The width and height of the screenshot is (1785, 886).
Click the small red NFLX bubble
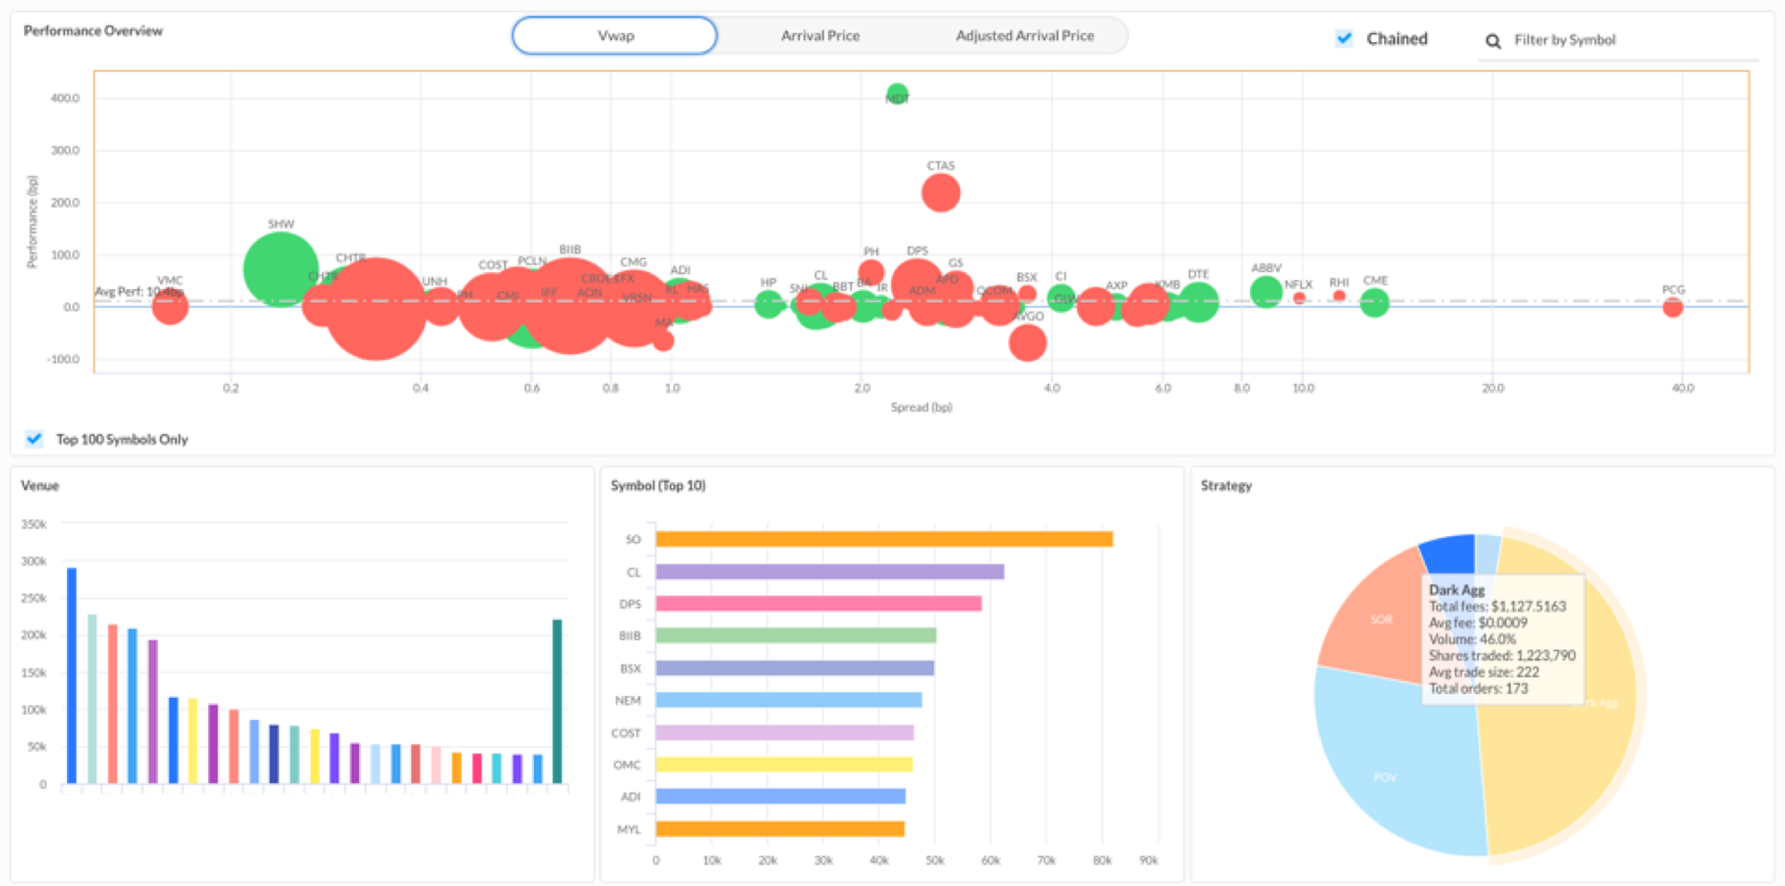click(1299, 298)
